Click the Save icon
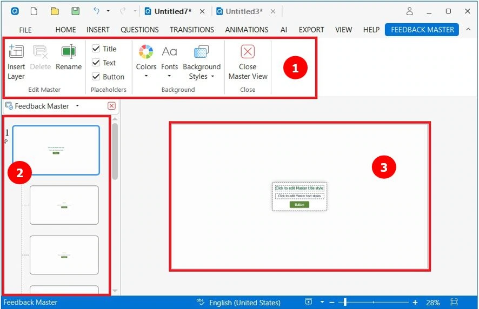 (x=76, y=11)
